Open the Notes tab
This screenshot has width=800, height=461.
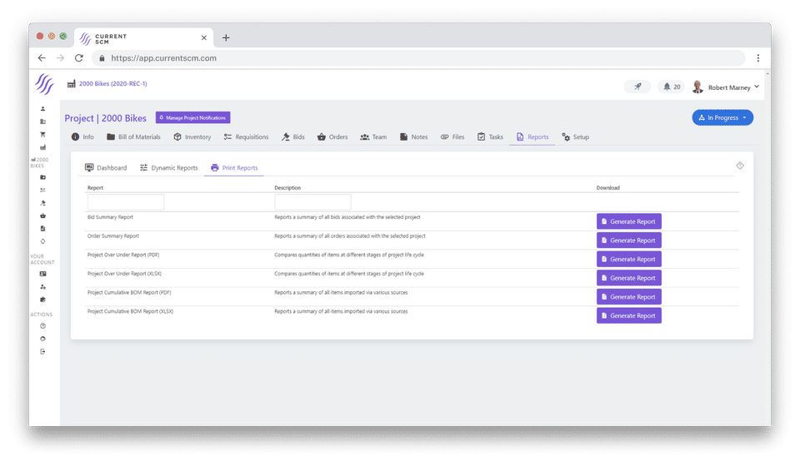[414, 137]
